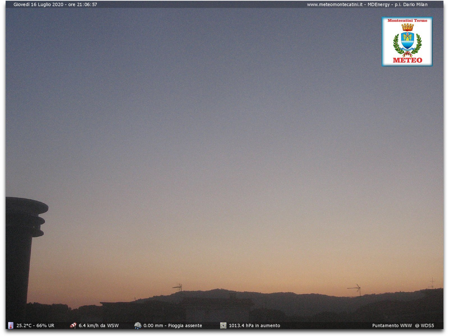
Task: Click 'MDEnergy - p.i. Dario Milan' text
Action: pos(398,4)
